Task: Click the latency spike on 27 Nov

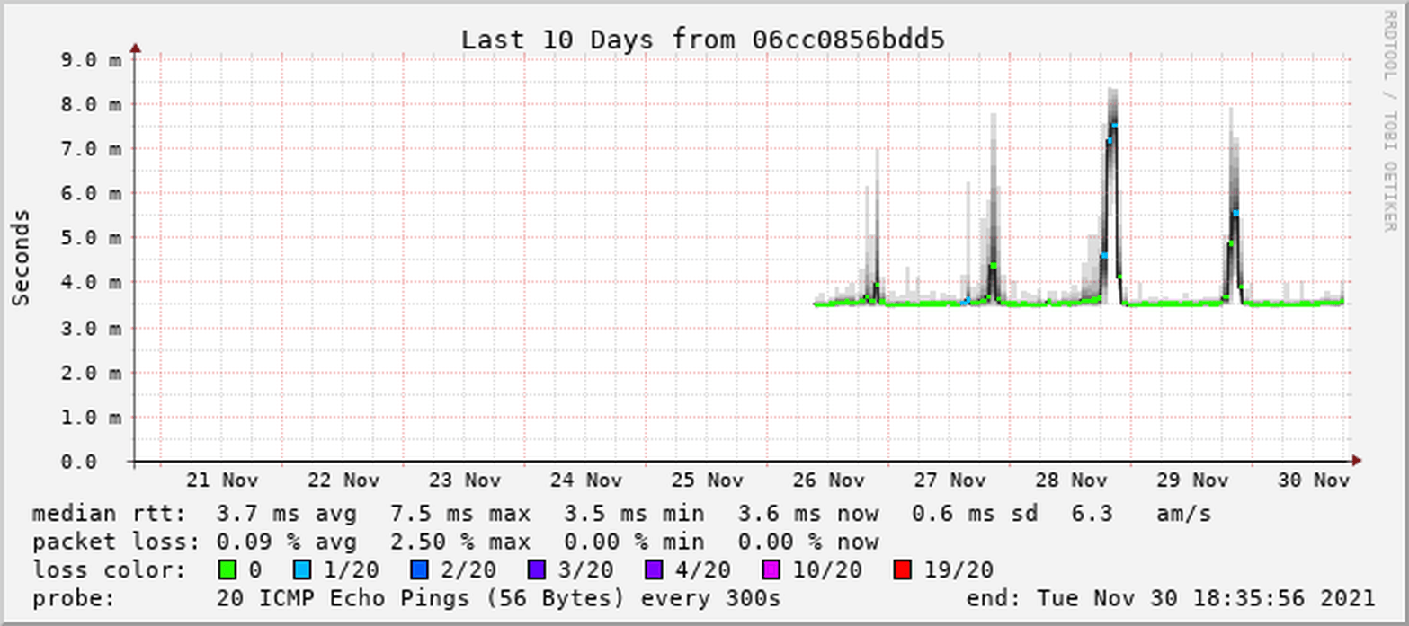Action: (993, 208)
